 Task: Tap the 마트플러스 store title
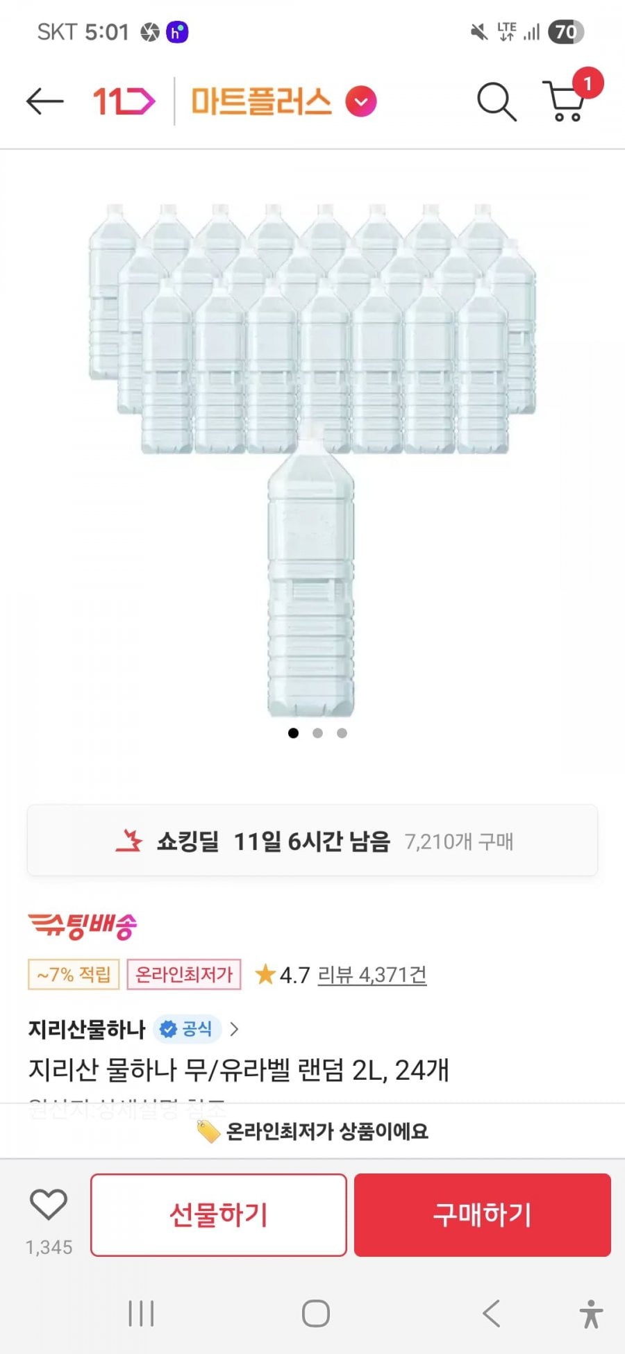pos(261,102)
